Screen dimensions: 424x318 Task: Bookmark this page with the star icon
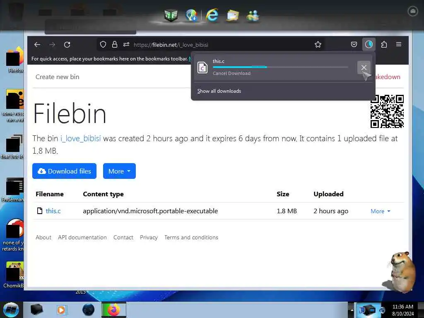click(318, 45)
